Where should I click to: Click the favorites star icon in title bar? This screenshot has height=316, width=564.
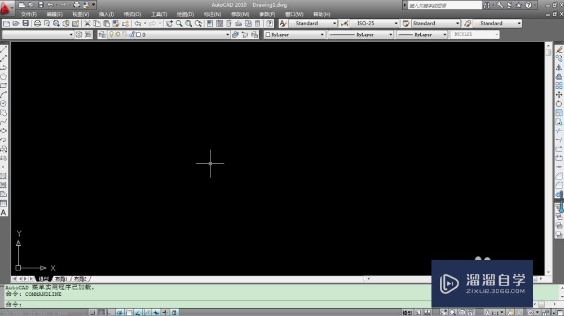click(x=518, y=5)
